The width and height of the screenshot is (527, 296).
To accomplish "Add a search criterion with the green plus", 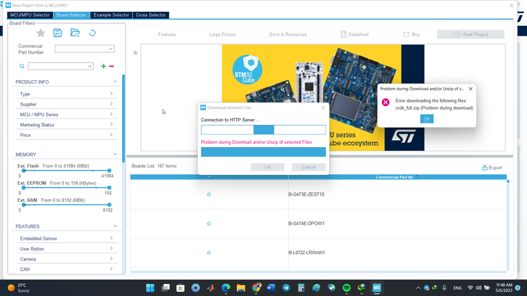I will tap(103, 66).
